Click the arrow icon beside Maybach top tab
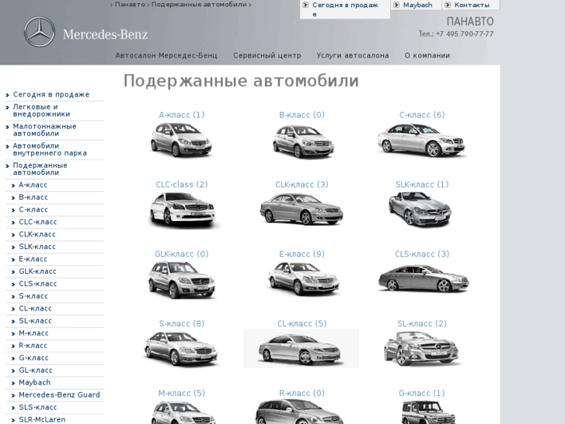Image resolution: width=565 pixels, height=424 pixels. pos(396,5)
